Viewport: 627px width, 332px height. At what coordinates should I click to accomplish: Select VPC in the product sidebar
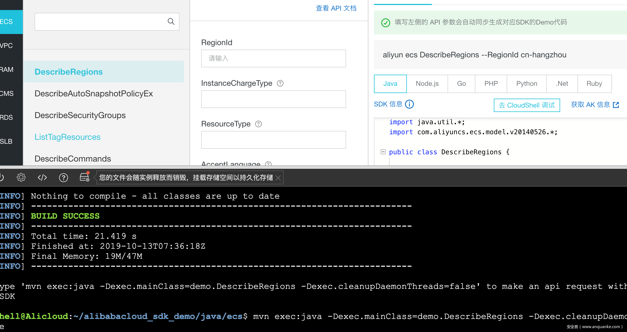(7, 46)
